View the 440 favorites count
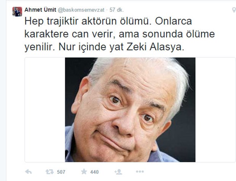The width and height of the screenshot is (236, 181). pyautogui.click(x=94, y=172)
